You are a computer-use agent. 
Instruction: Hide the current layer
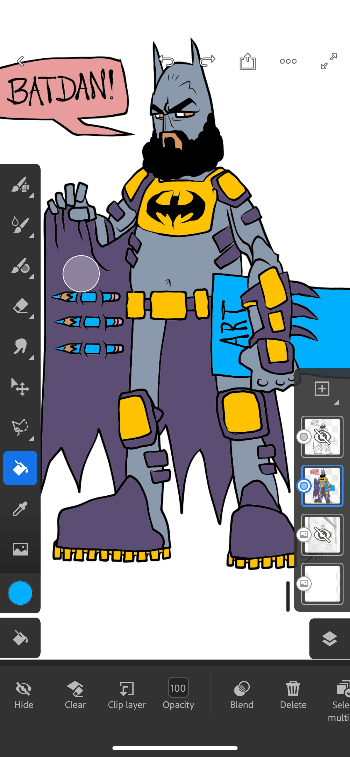click(24, 695)
